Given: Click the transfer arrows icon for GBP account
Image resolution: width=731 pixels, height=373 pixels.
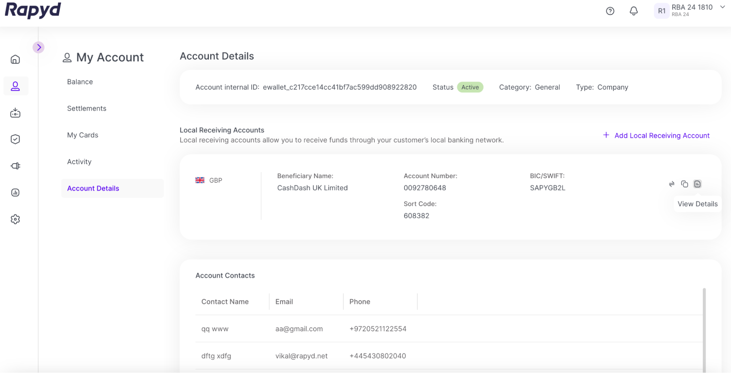Looking at the screenshot, I should coord(671,184).
